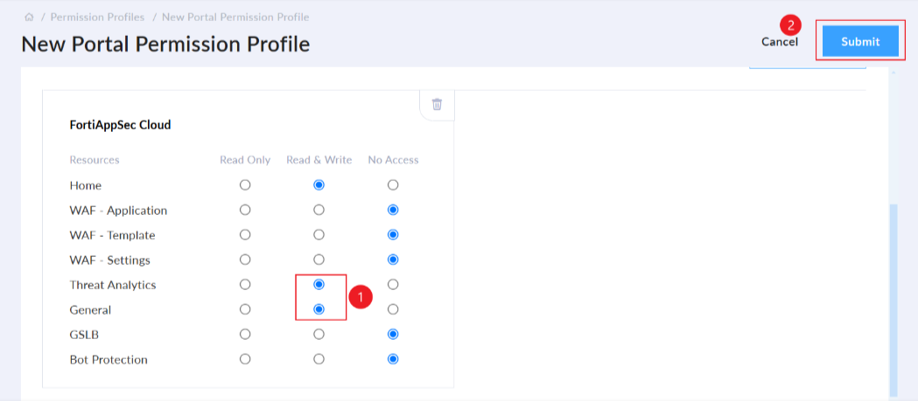Choose Read & Write for GSLB
918x401 pixels.
pyautogui.click(x=319, y=334)
